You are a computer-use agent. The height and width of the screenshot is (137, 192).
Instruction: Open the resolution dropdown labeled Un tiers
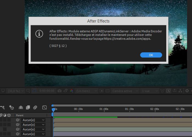(x=87, y=91)
